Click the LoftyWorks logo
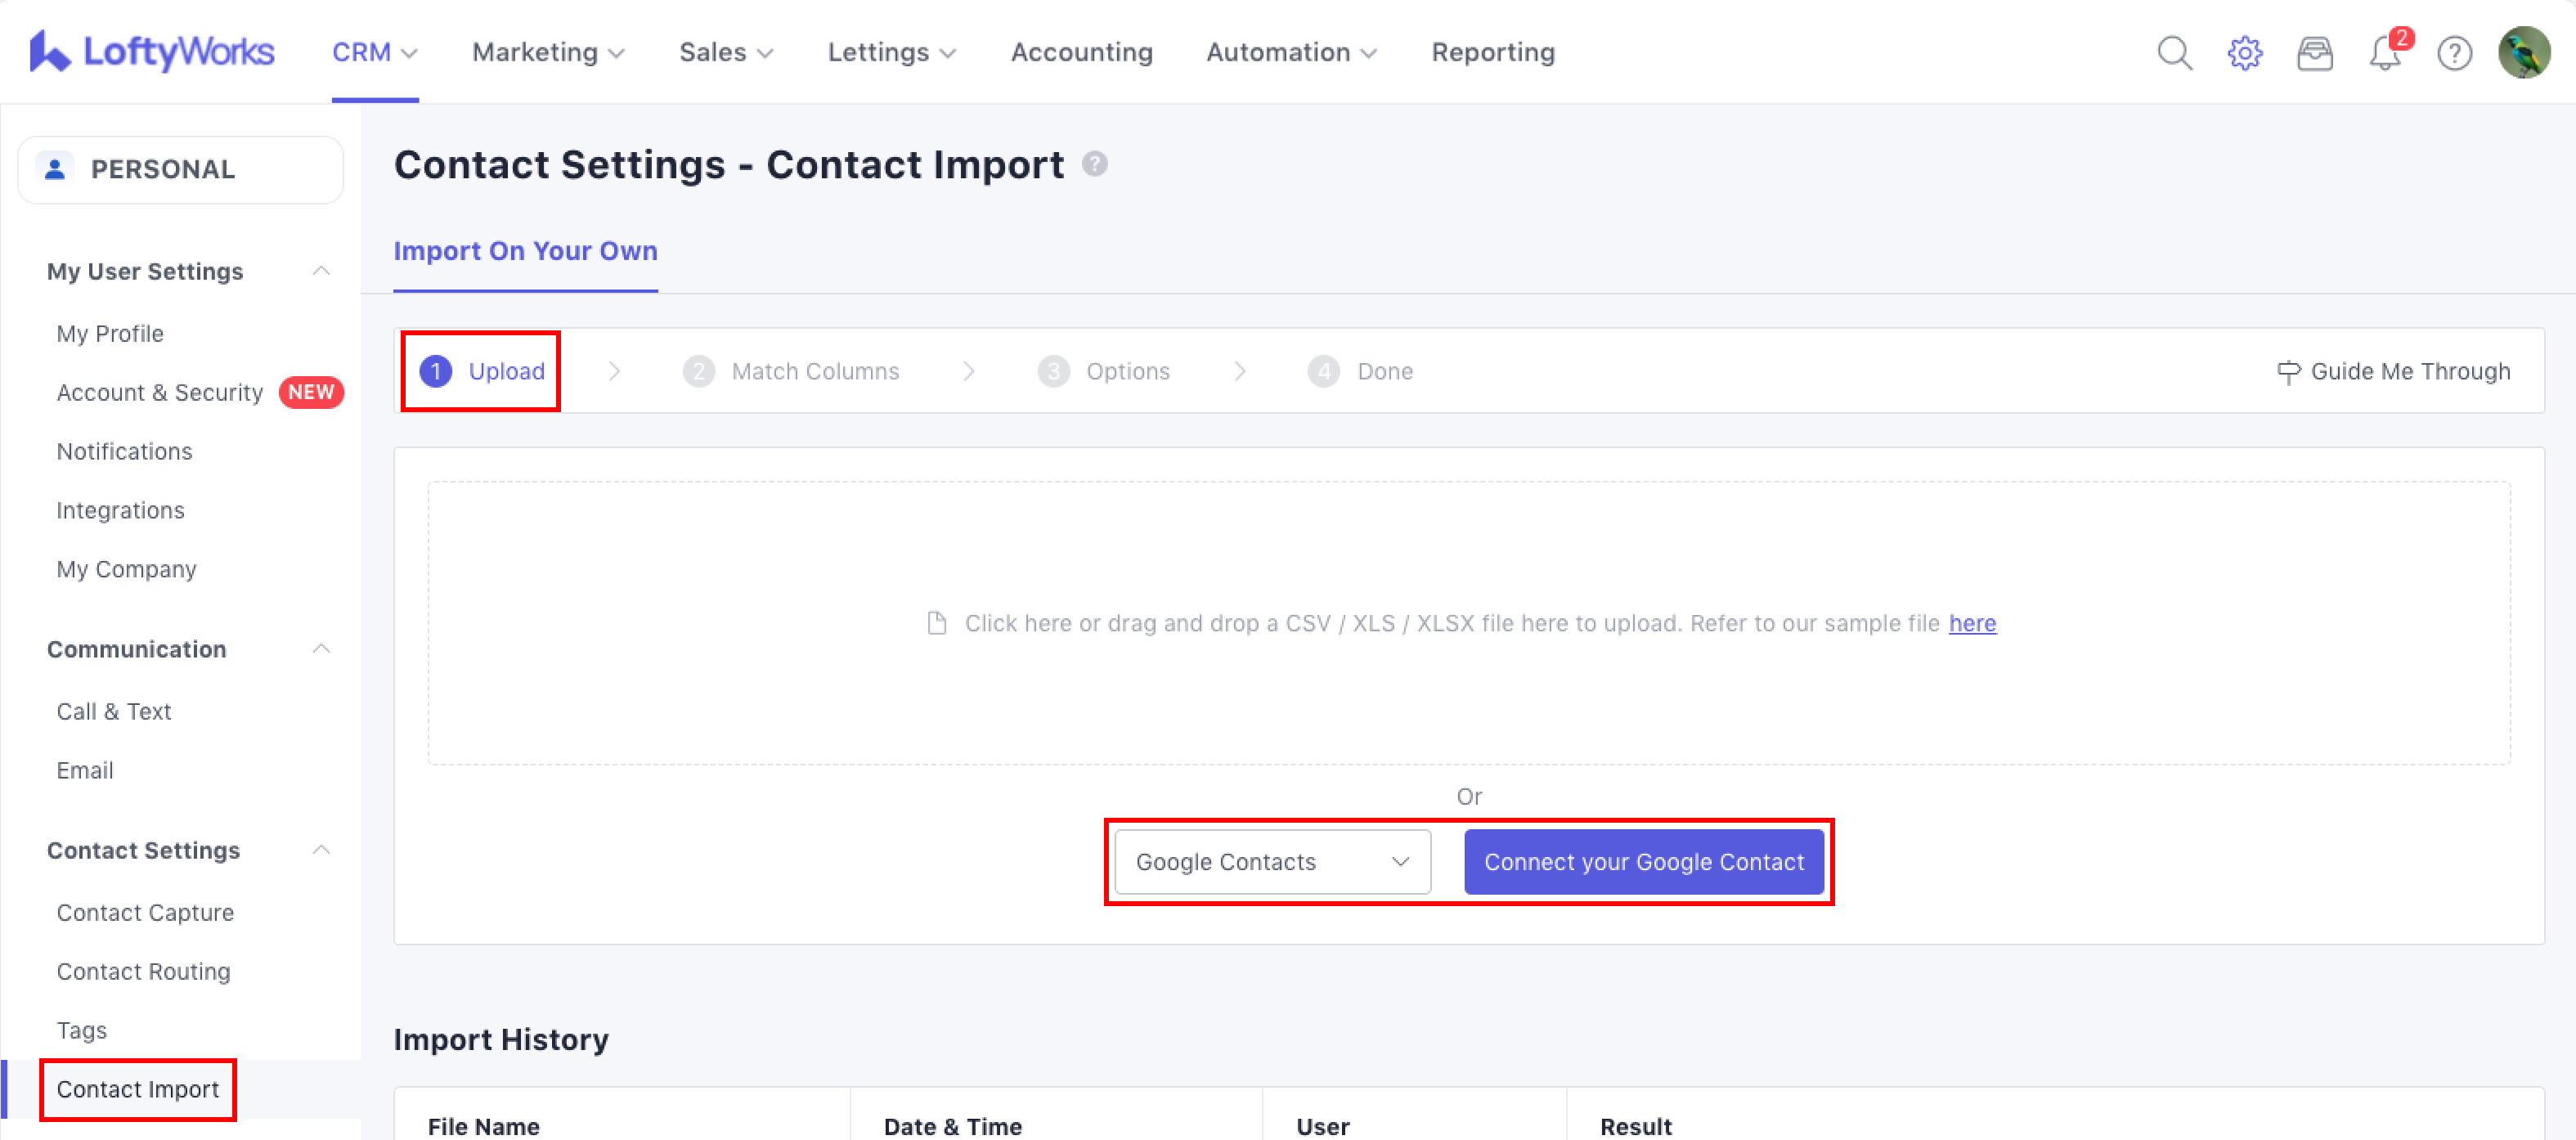Screen dimensions: 2576x1140 click(x=152, y=52)
